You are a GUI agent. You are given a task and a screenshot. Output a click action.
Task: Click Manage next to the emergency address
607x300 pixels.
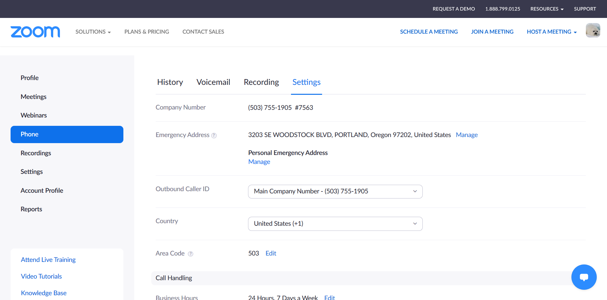tap(467, 135)
